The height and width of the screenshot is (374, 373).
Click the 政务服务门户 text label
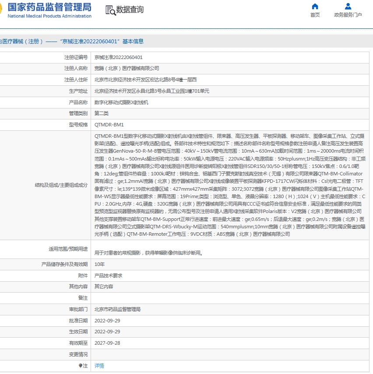coord(348,15)
